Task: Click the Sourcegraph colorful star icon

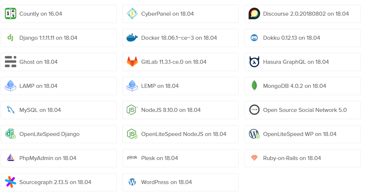Action: click(x=11, y=182)
